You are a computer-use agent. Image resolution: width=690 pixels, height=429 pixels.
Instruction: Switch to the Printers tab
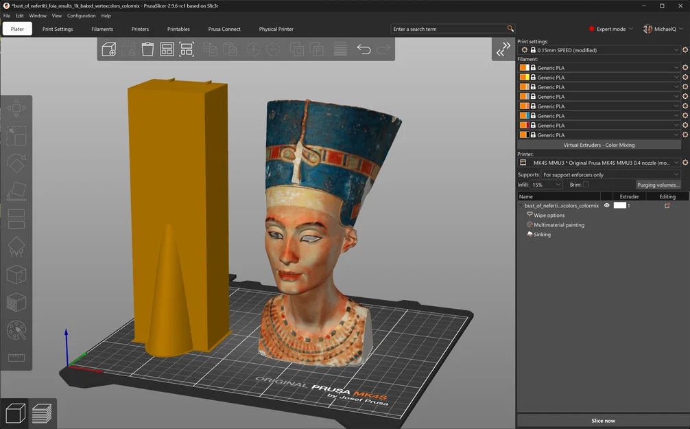point(140,29)
